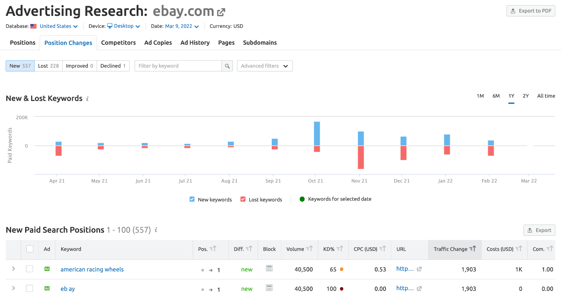Screen dimensions: 561x295
Task: Open http URL link for american racing wheels
Action: [405, 269]
